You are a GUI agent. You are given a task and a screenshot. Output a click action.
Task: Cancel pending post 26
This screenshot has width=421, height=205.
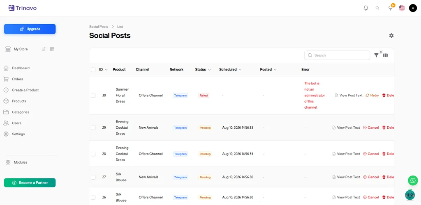click(371, 197)
